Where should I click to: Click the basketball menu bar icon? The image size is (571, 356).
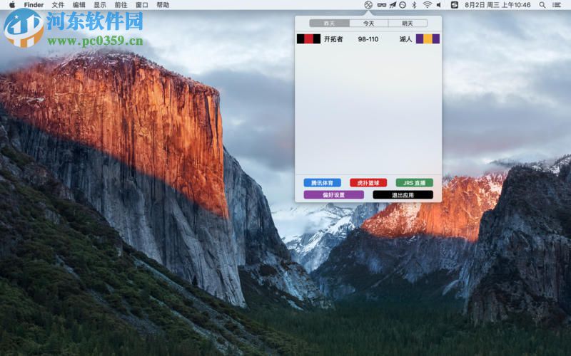368,5
